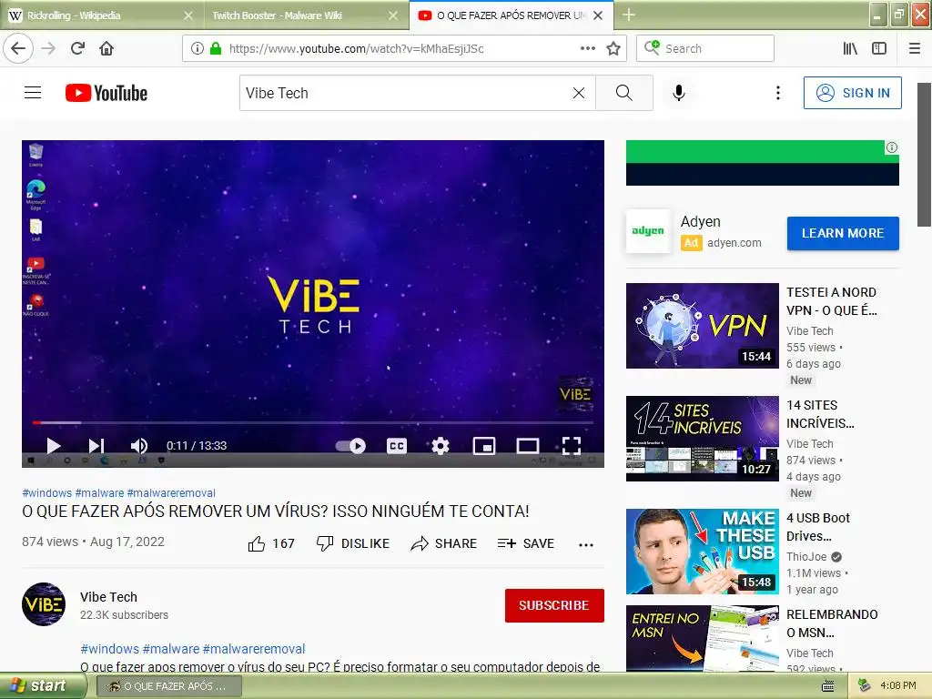This screenshot has width=932, height=699.
Task: Click #windows hashtag above the title
Action: [47, 492]
